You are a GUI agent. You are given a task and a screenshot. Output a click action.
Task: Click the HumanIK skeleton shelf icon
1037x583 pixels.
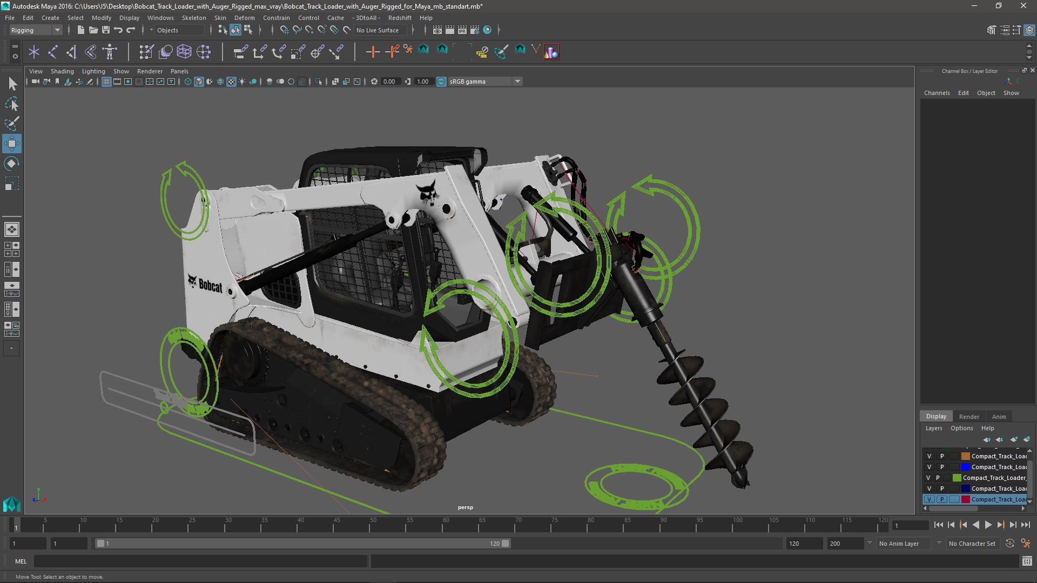coord(110,52)
